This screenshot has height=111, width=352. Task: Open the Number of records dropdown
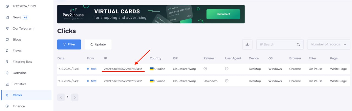pos(328,44)
